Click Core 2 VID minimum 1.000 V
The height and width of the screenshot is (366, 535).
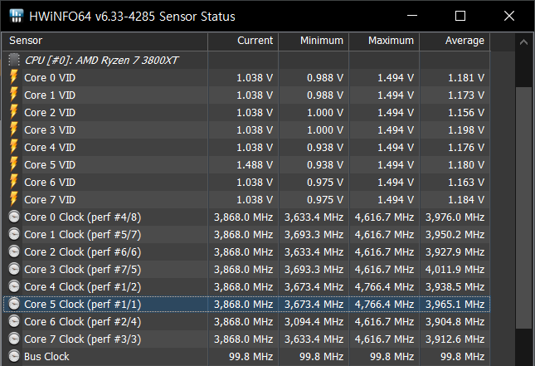[x=325, y=113]
